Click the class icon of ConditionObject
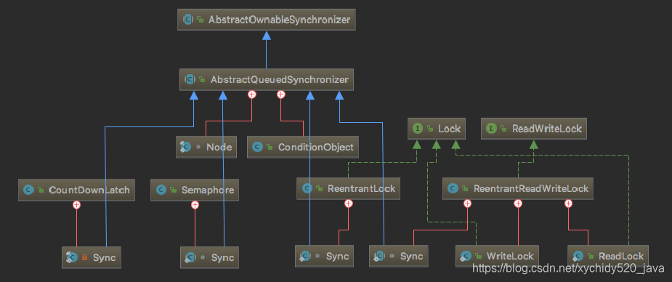 (x=257, y=147)
